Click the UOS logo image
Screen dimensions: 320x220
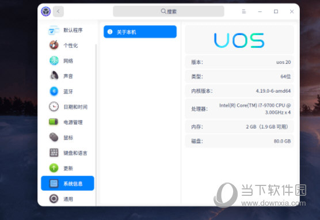click(x=239, y=40)
